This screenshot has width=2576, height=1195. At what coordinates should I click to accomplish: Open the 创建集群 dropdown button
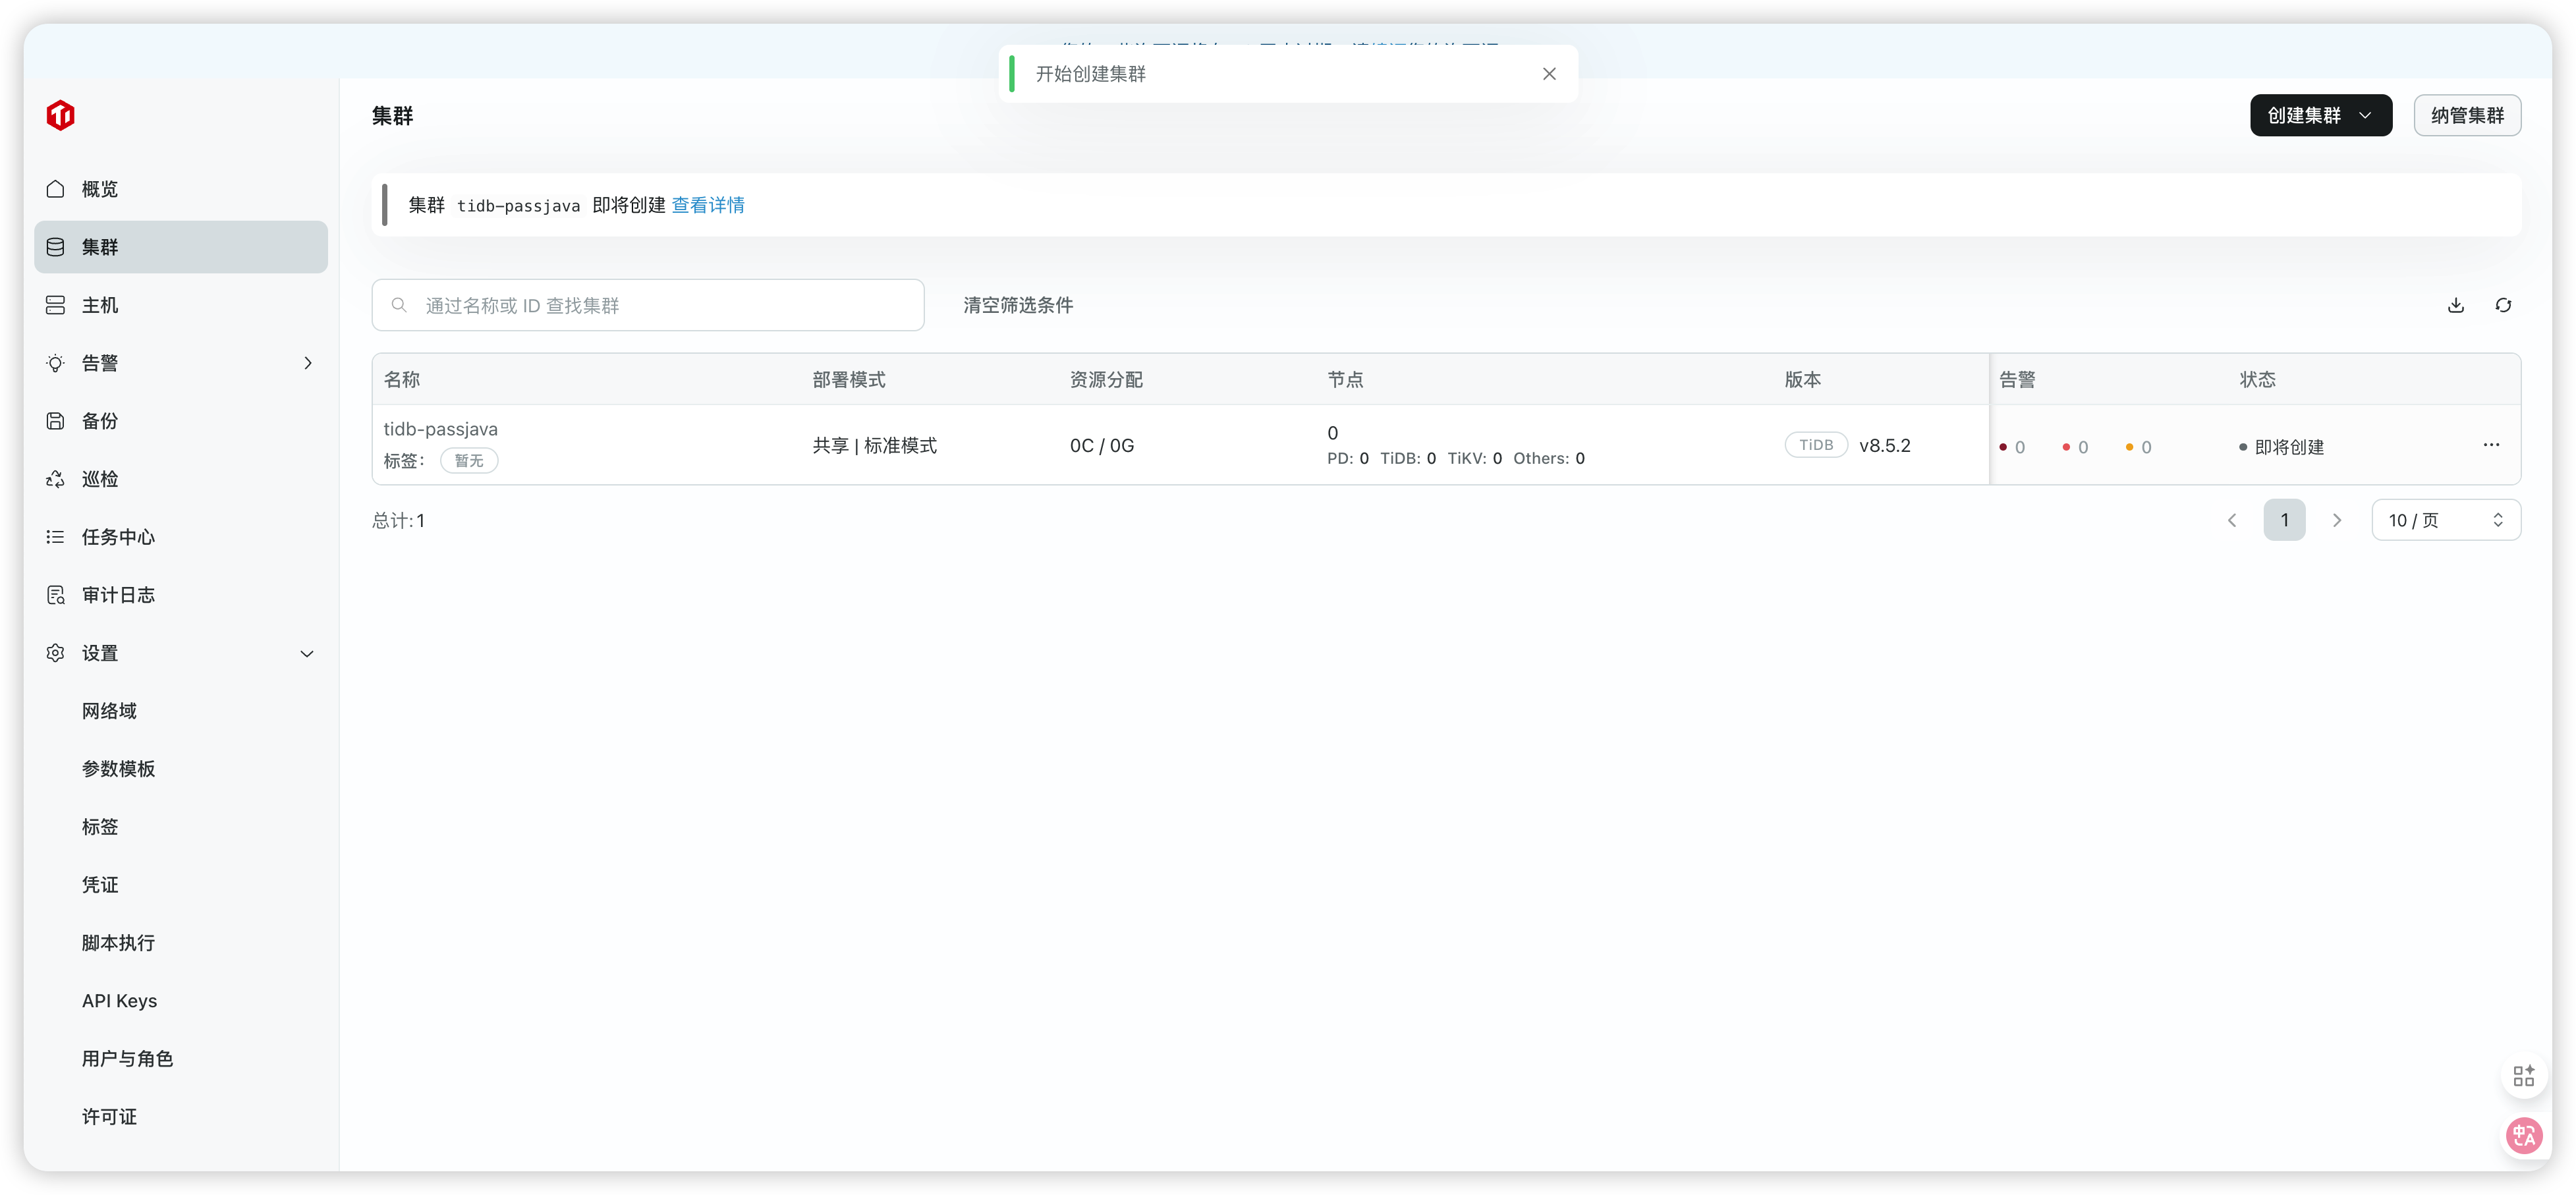pos(2320,115)
